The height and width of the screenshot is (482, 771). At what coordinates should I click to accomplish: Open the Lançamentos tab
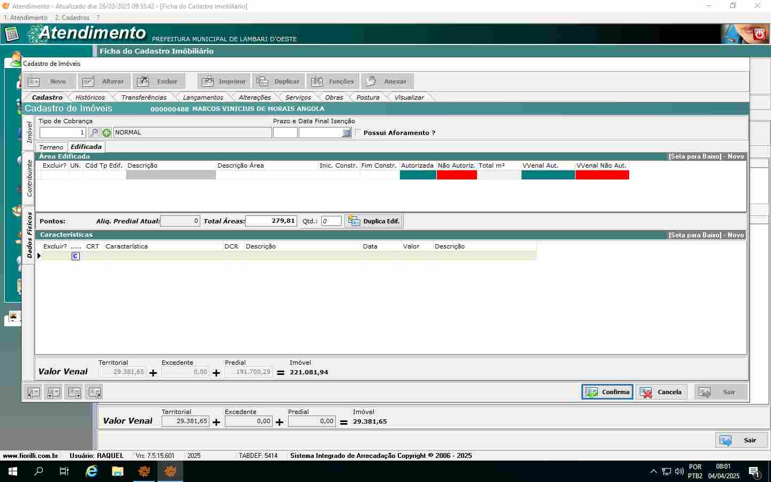[x=202, y=97]
